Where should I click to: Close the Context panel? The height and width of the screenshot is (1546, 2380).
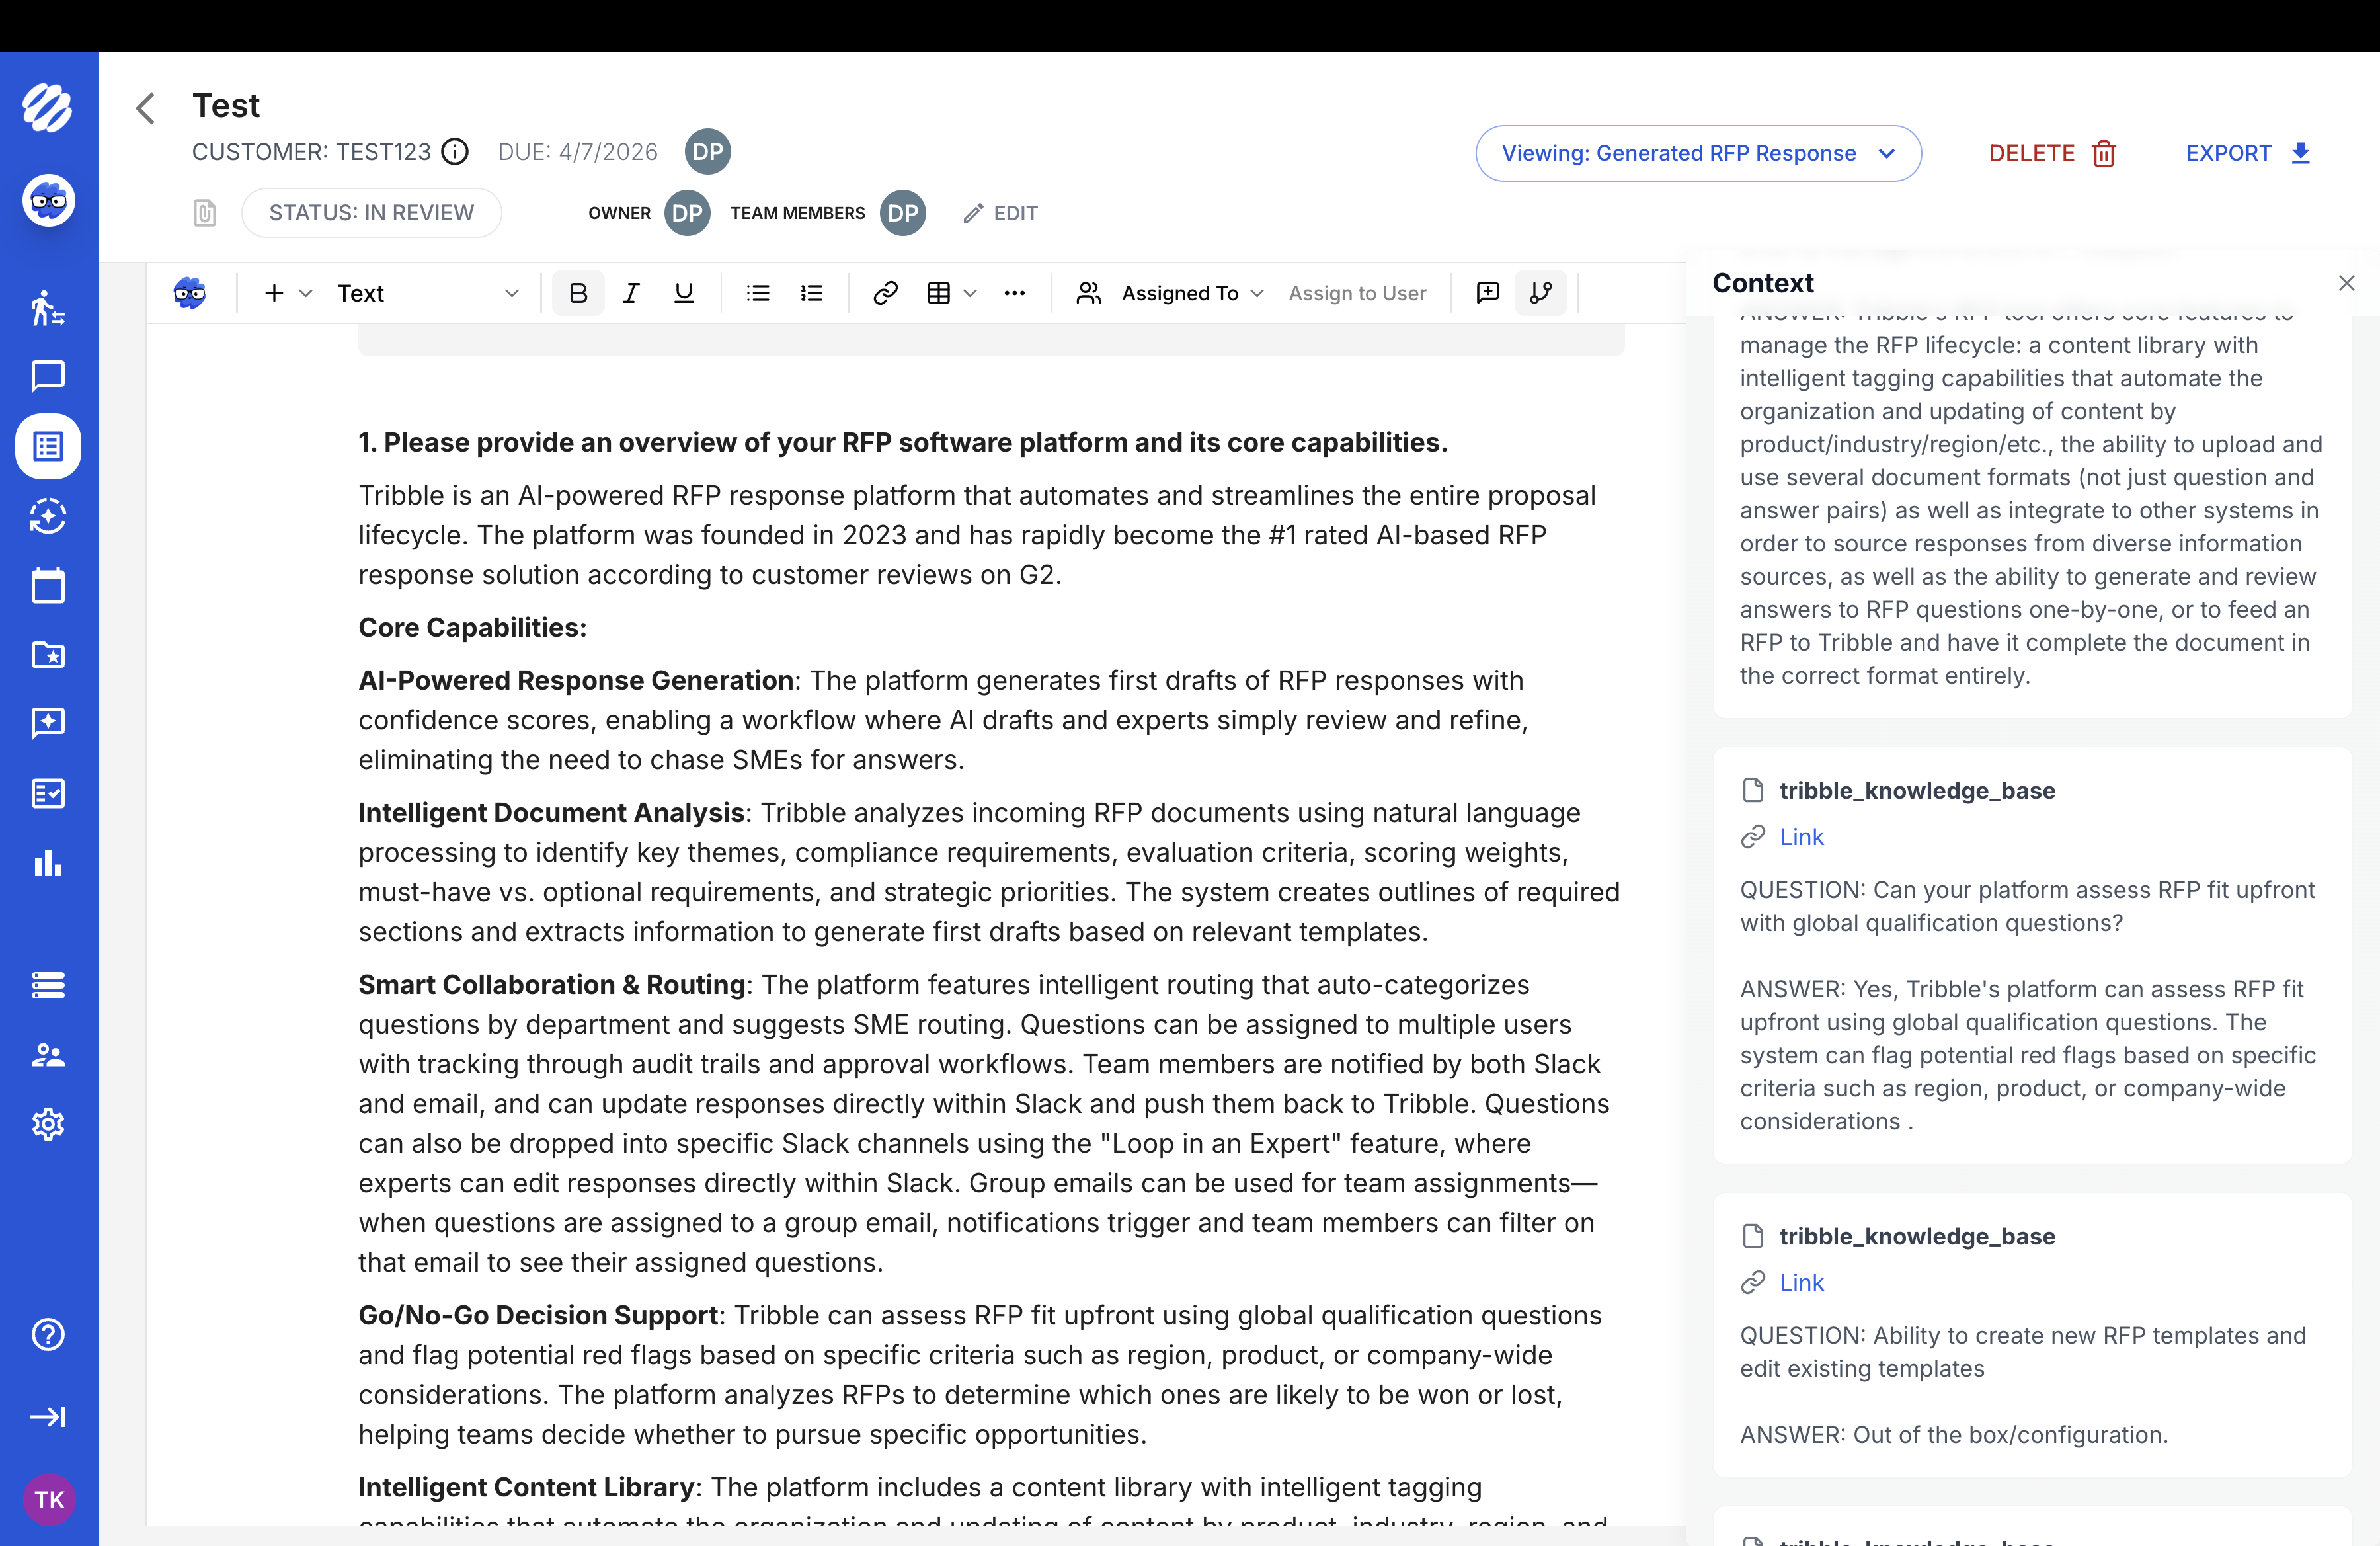pyautogui.click(x=2347, y=283)
